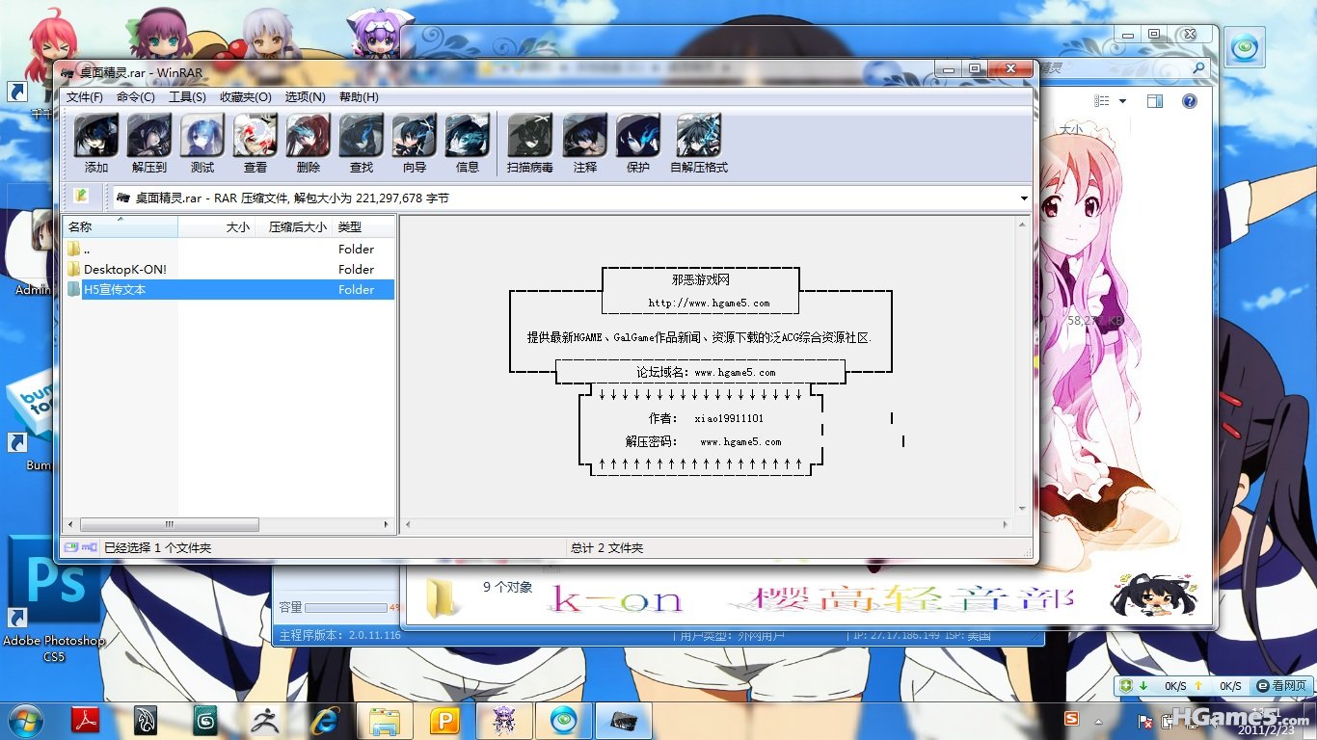1317x740 pixels.
Task: Click the help icon in the Explorer window
Action: tap(1190, 101)
